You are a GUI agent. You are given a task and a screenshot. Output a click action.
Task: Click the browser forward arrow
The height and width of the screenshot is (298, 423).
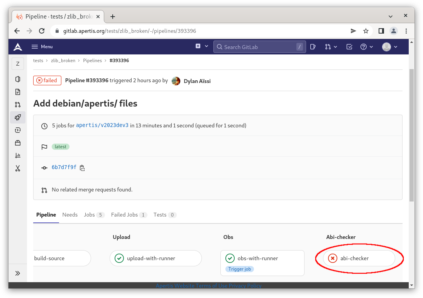click(29, 31)
